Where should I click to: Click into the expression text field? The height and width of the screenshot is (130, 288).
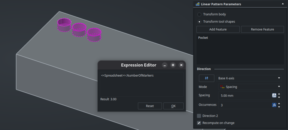pos(142,84)
